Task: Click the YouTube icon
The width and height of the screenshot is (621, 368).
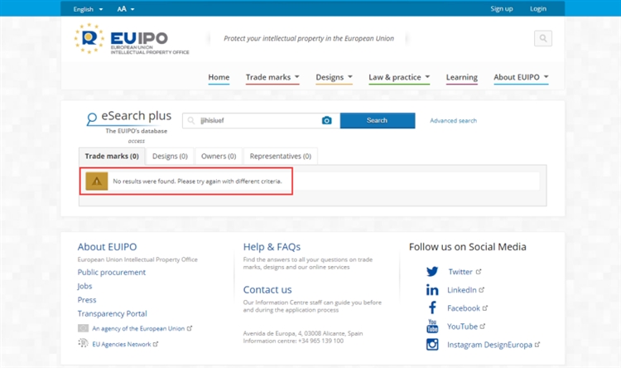Action: (x=432, y=326)
